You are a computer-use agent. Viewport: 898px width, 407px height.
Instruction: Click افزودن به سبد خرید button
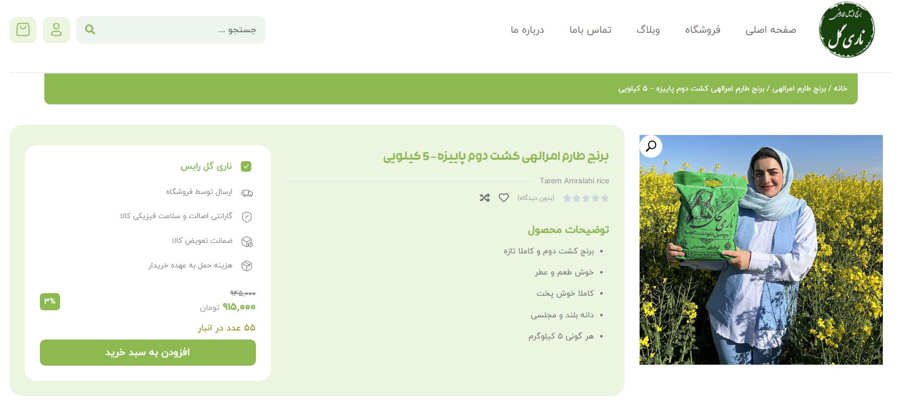148,352
